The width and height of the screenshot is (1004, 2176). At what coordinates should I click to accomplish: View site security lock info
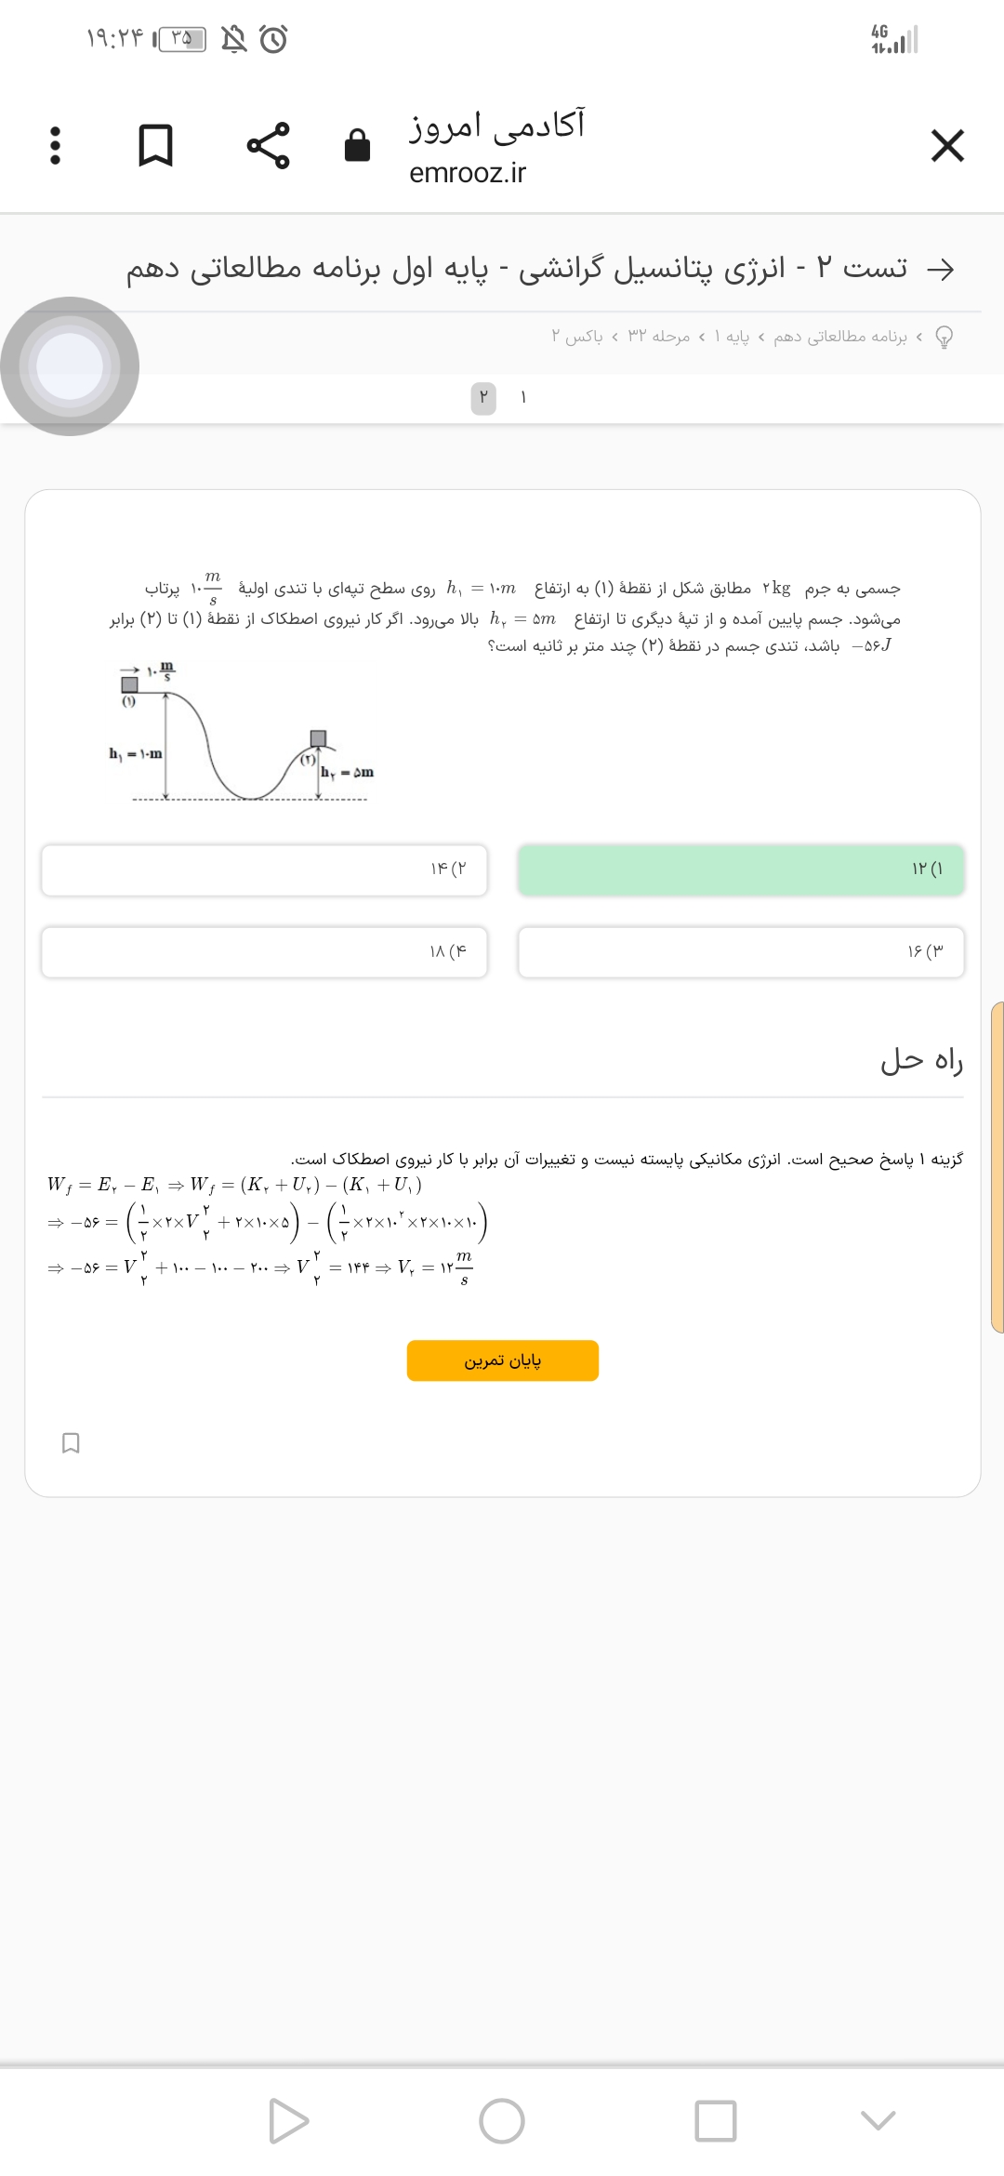357,146
